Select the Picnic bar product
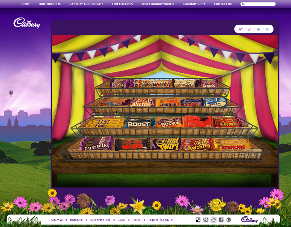291x227 pixels. pyautogui.click(x=143, y=102)
